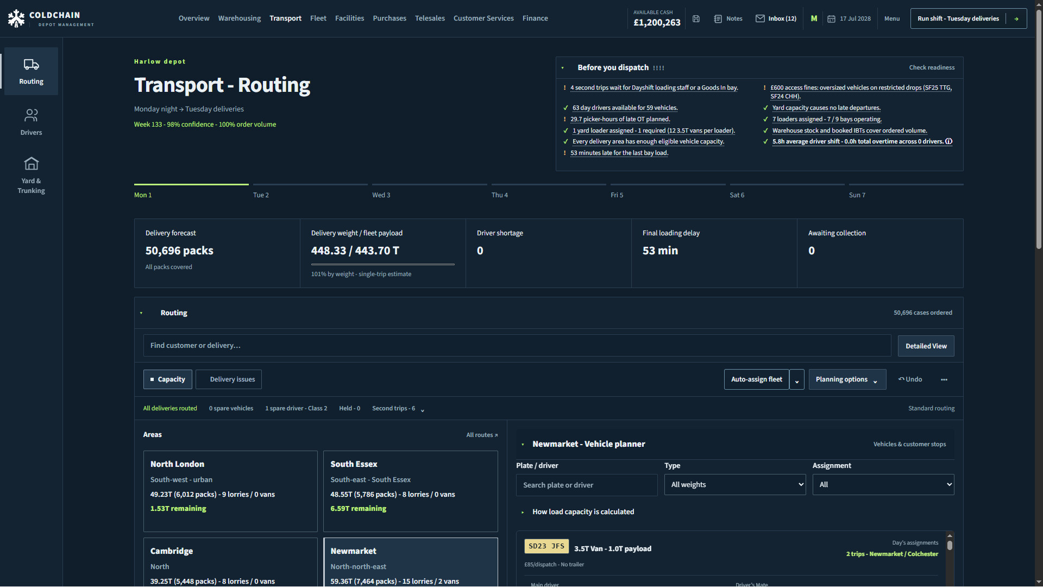Screen dimensions: 1043x587
Task: Collapse Newmarket - Vehicle planner panel
Action: (x=523, y=445)
